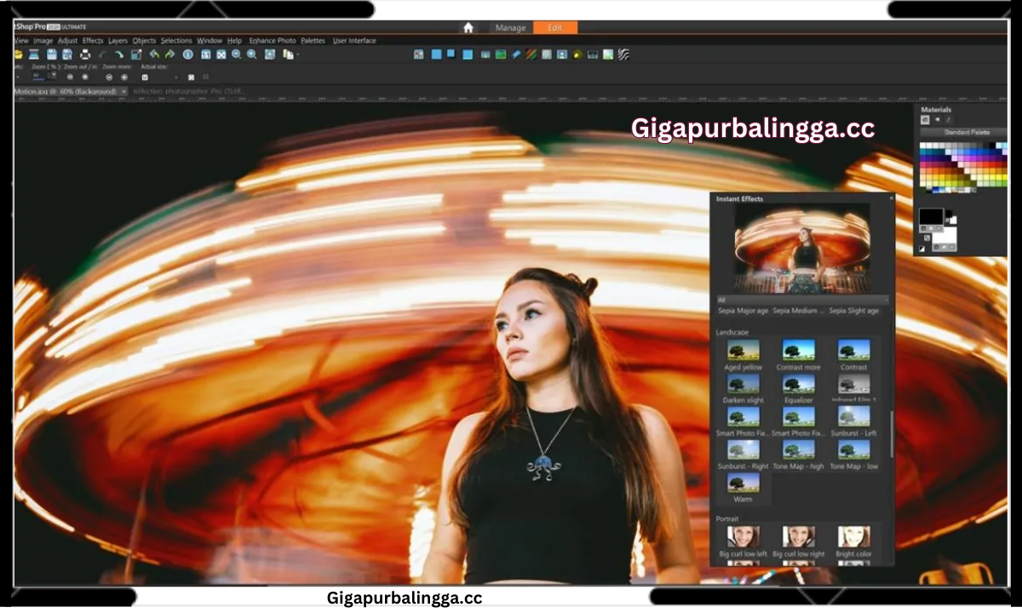Click the diagonal color stripes effect icon
This screenshot has height=613, width=1022.
(x=531, y=54)
